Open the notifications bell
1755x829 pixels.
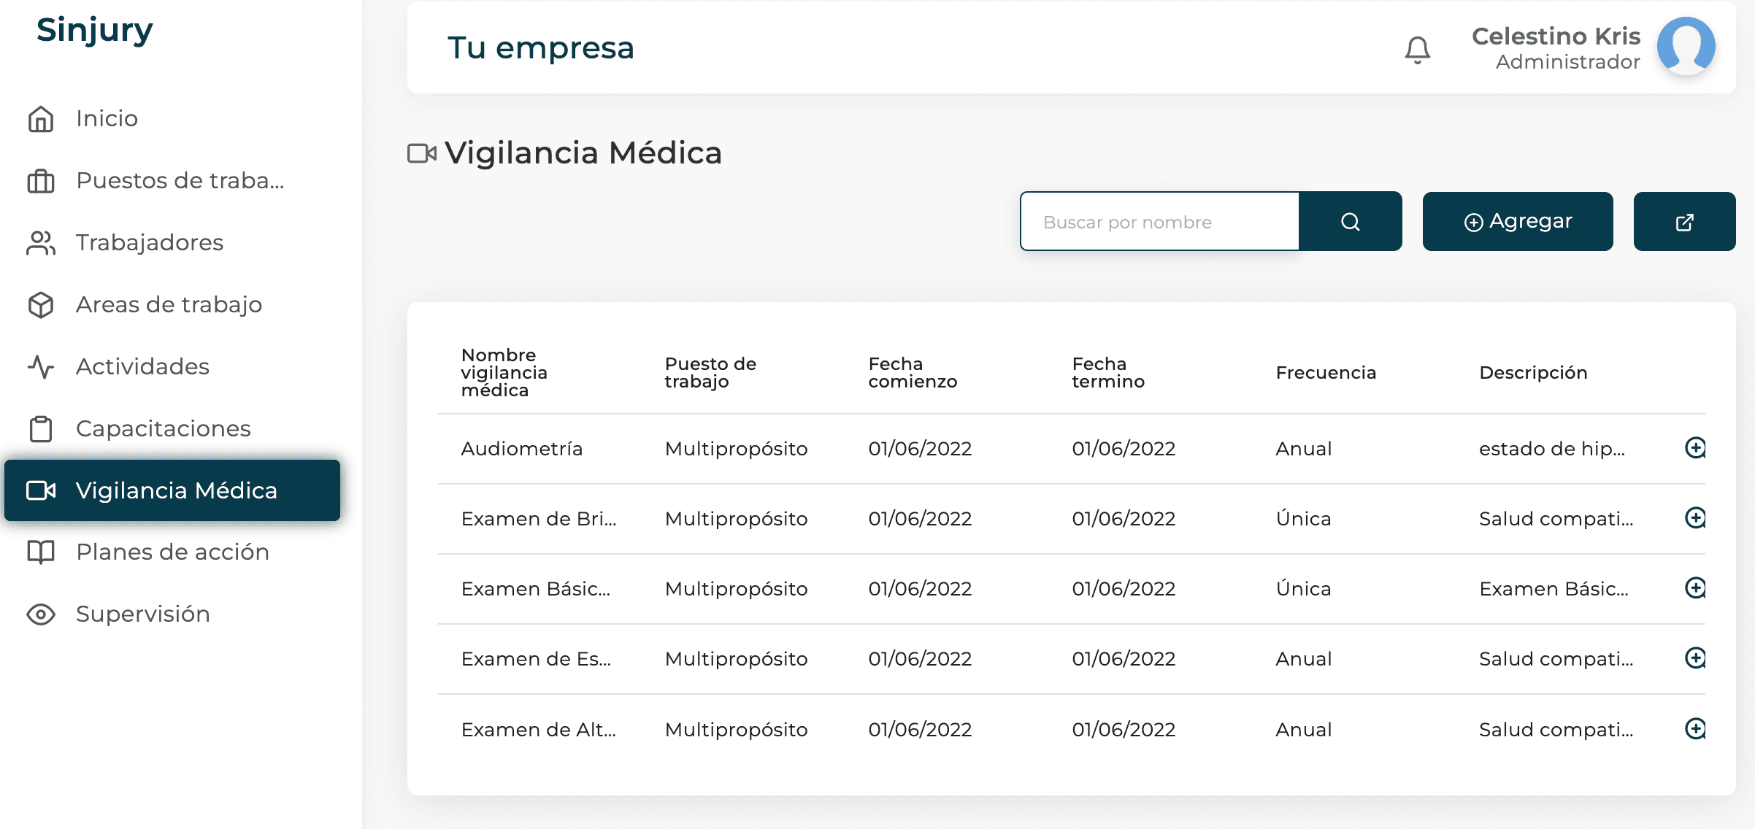(x=1417, y=50)
